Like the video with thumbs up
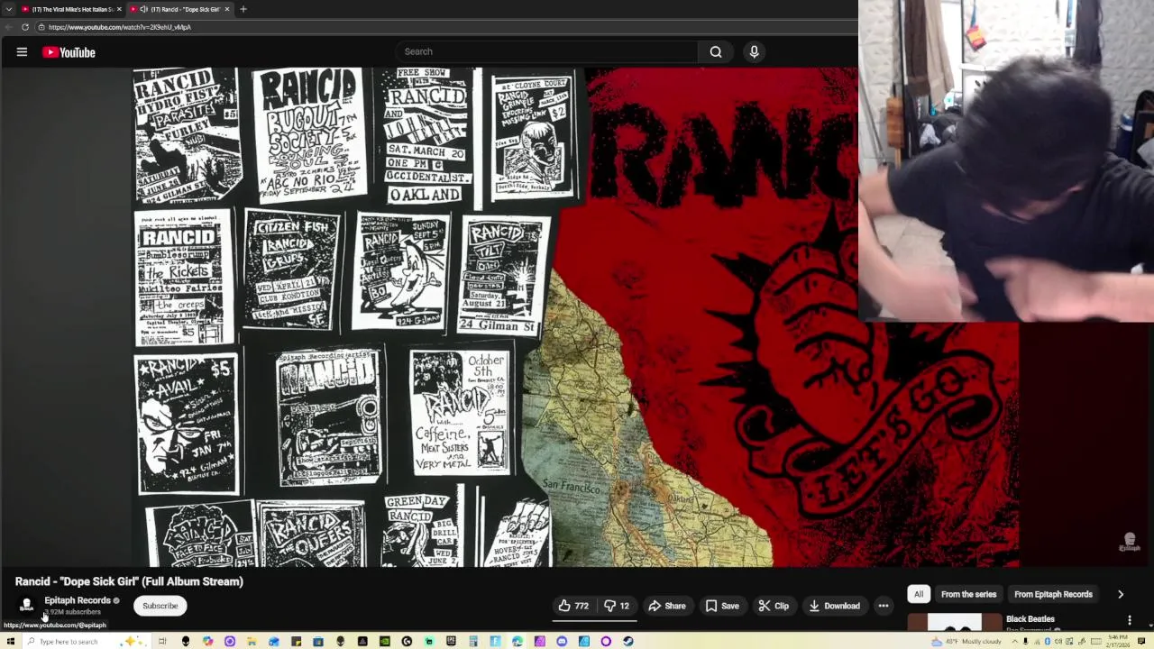This screenshot has height=649, width=1154. click(573, 606)
